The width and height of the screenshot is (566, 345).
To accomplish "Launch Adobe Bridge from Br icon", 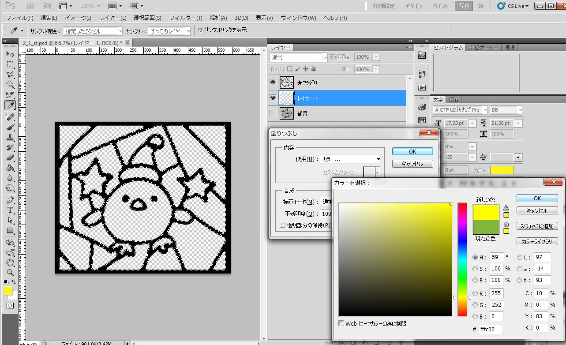I will click(x=31, y=6).
